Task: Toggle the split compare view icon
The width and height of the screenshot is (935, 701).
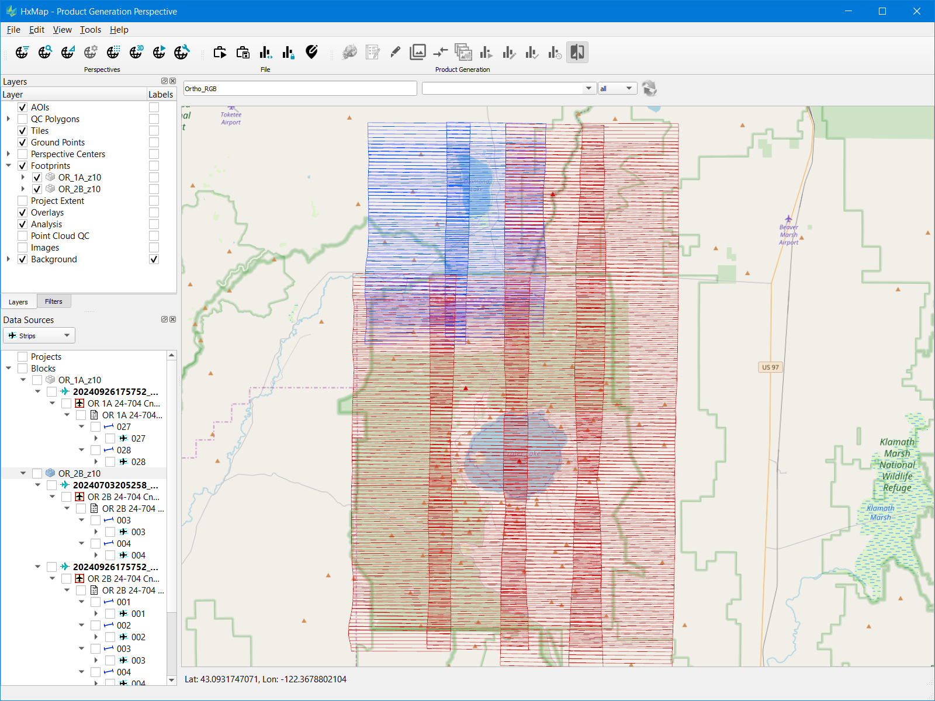Action: pyautogui.click(x=577, y=53)
